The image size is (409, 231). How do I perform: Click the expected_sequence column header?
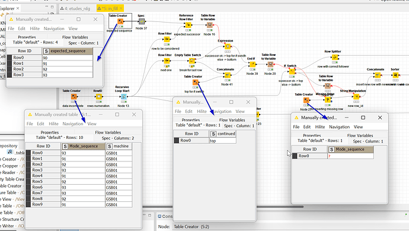click(x=68, y=51)
